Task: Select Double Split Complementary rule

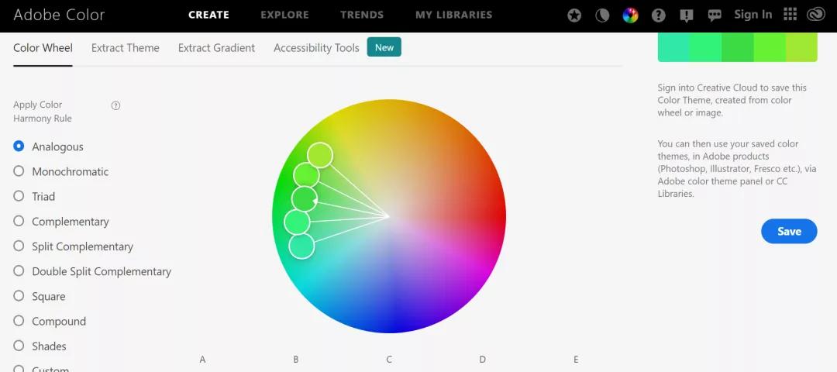Action: tap(19, 271)
